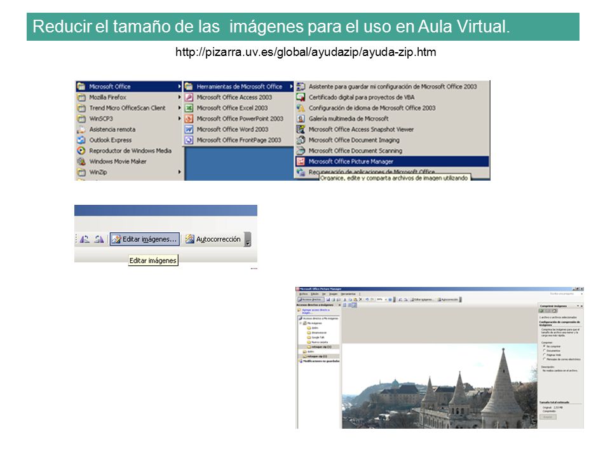This screenshot has height=458, width=610.
Task: Click the rotate left icon beside Editar imágenes
Action: pos(85,239)
